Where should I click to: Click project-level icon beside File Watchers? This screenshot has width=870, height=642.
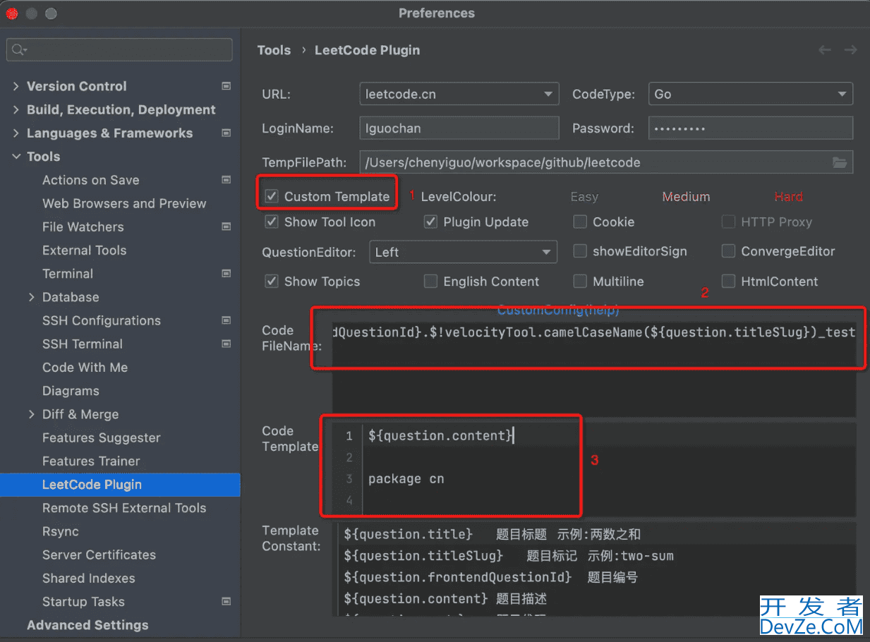[x=226, y=226]
